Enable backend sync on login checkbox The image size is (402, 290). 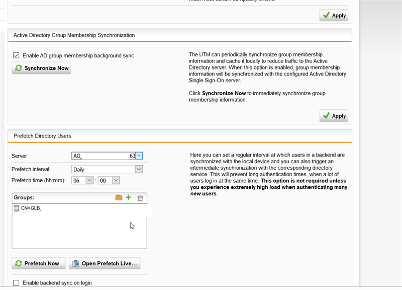pos(16,282)
